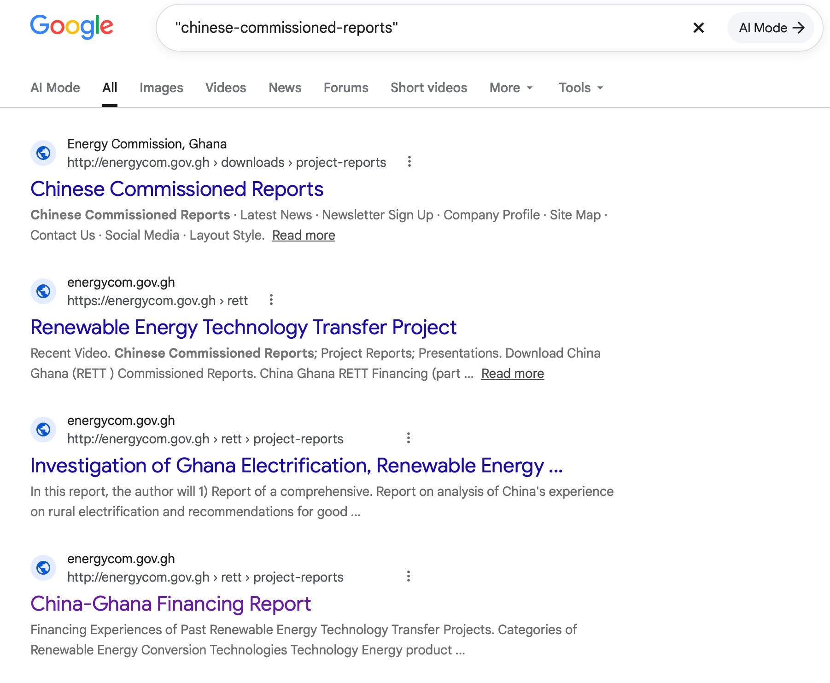Clear the search box with the X icon
The image size is (830, 683).
(698, 28)
